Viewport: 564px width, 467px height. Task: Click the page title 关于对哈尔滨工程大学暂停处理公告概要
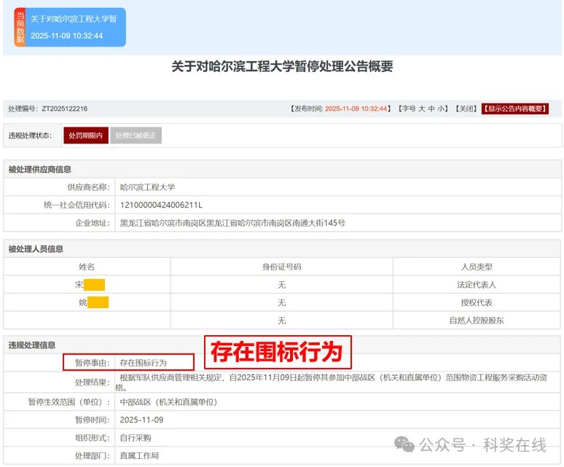click(282, 66)
